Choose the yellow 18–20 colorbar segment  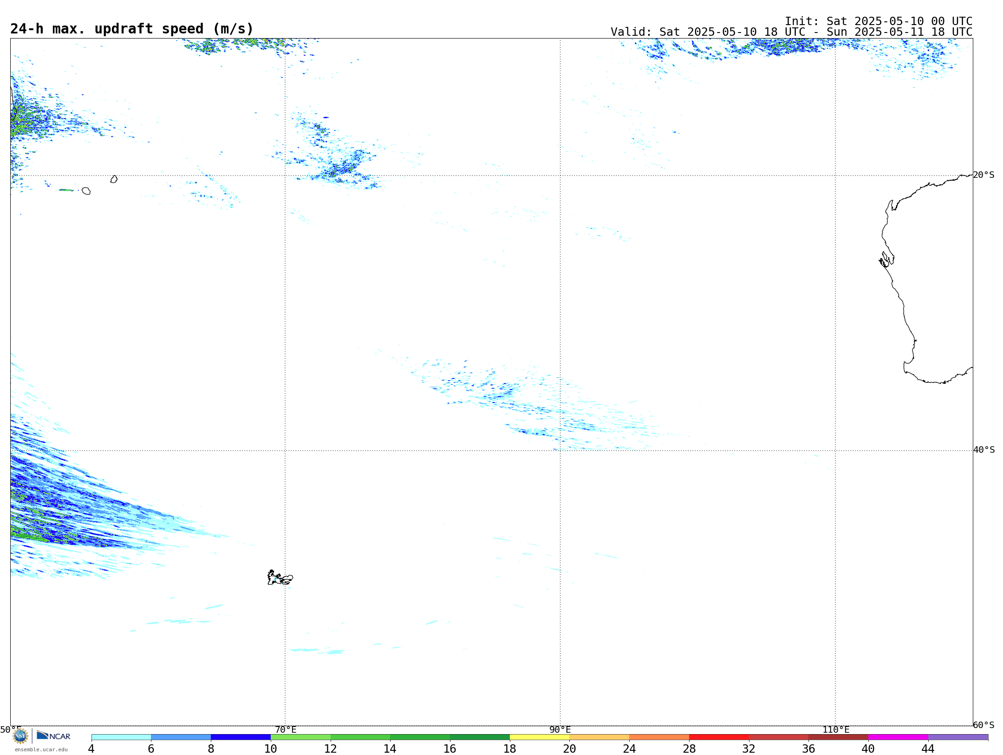point(540,737)
